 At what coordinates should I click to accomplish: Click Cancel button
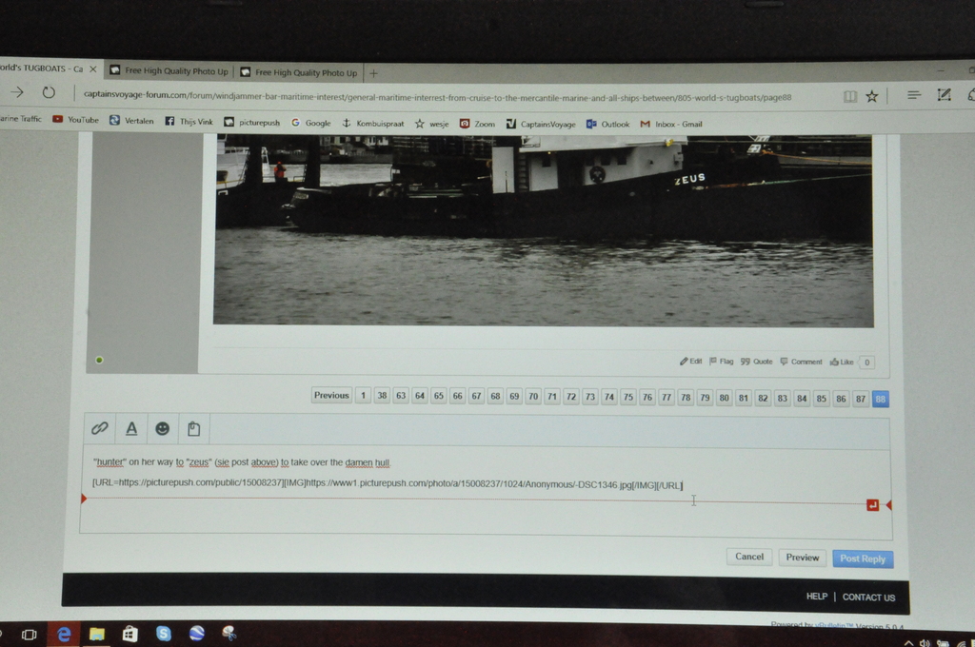point(749,557)
